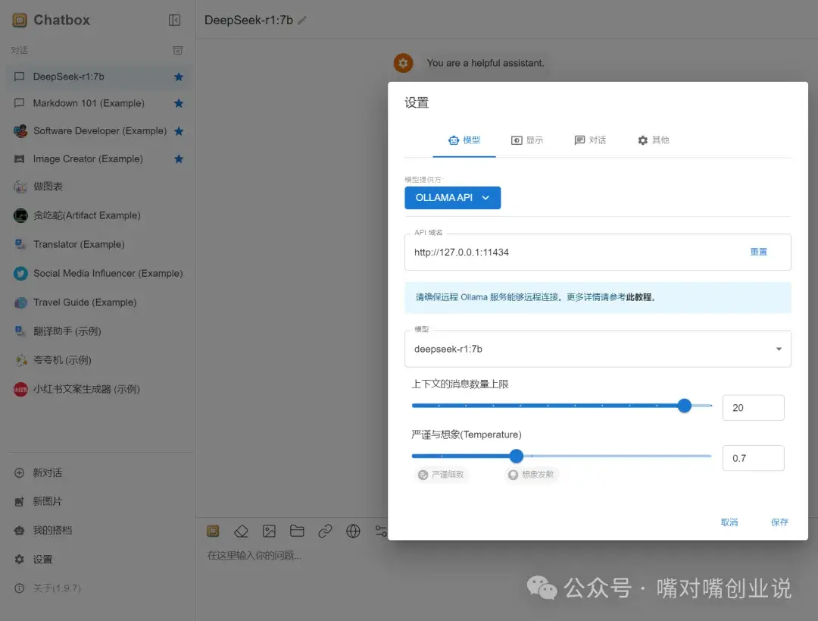The width and height of the screenshot is (818, 621).
Task: Switch to the 显示 settings tab
Action: [527, 140]
